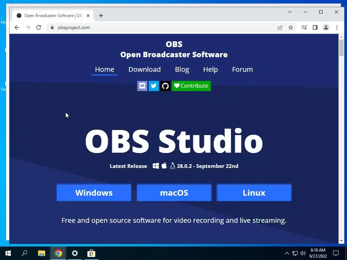
Task: Open the network tray icon
Action: 295,253
